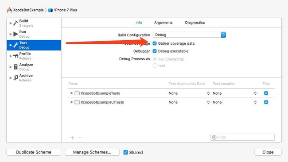Switch to the Info tab
The width and height of the screenshot is (288, 162).
click(x=139, y=23)
